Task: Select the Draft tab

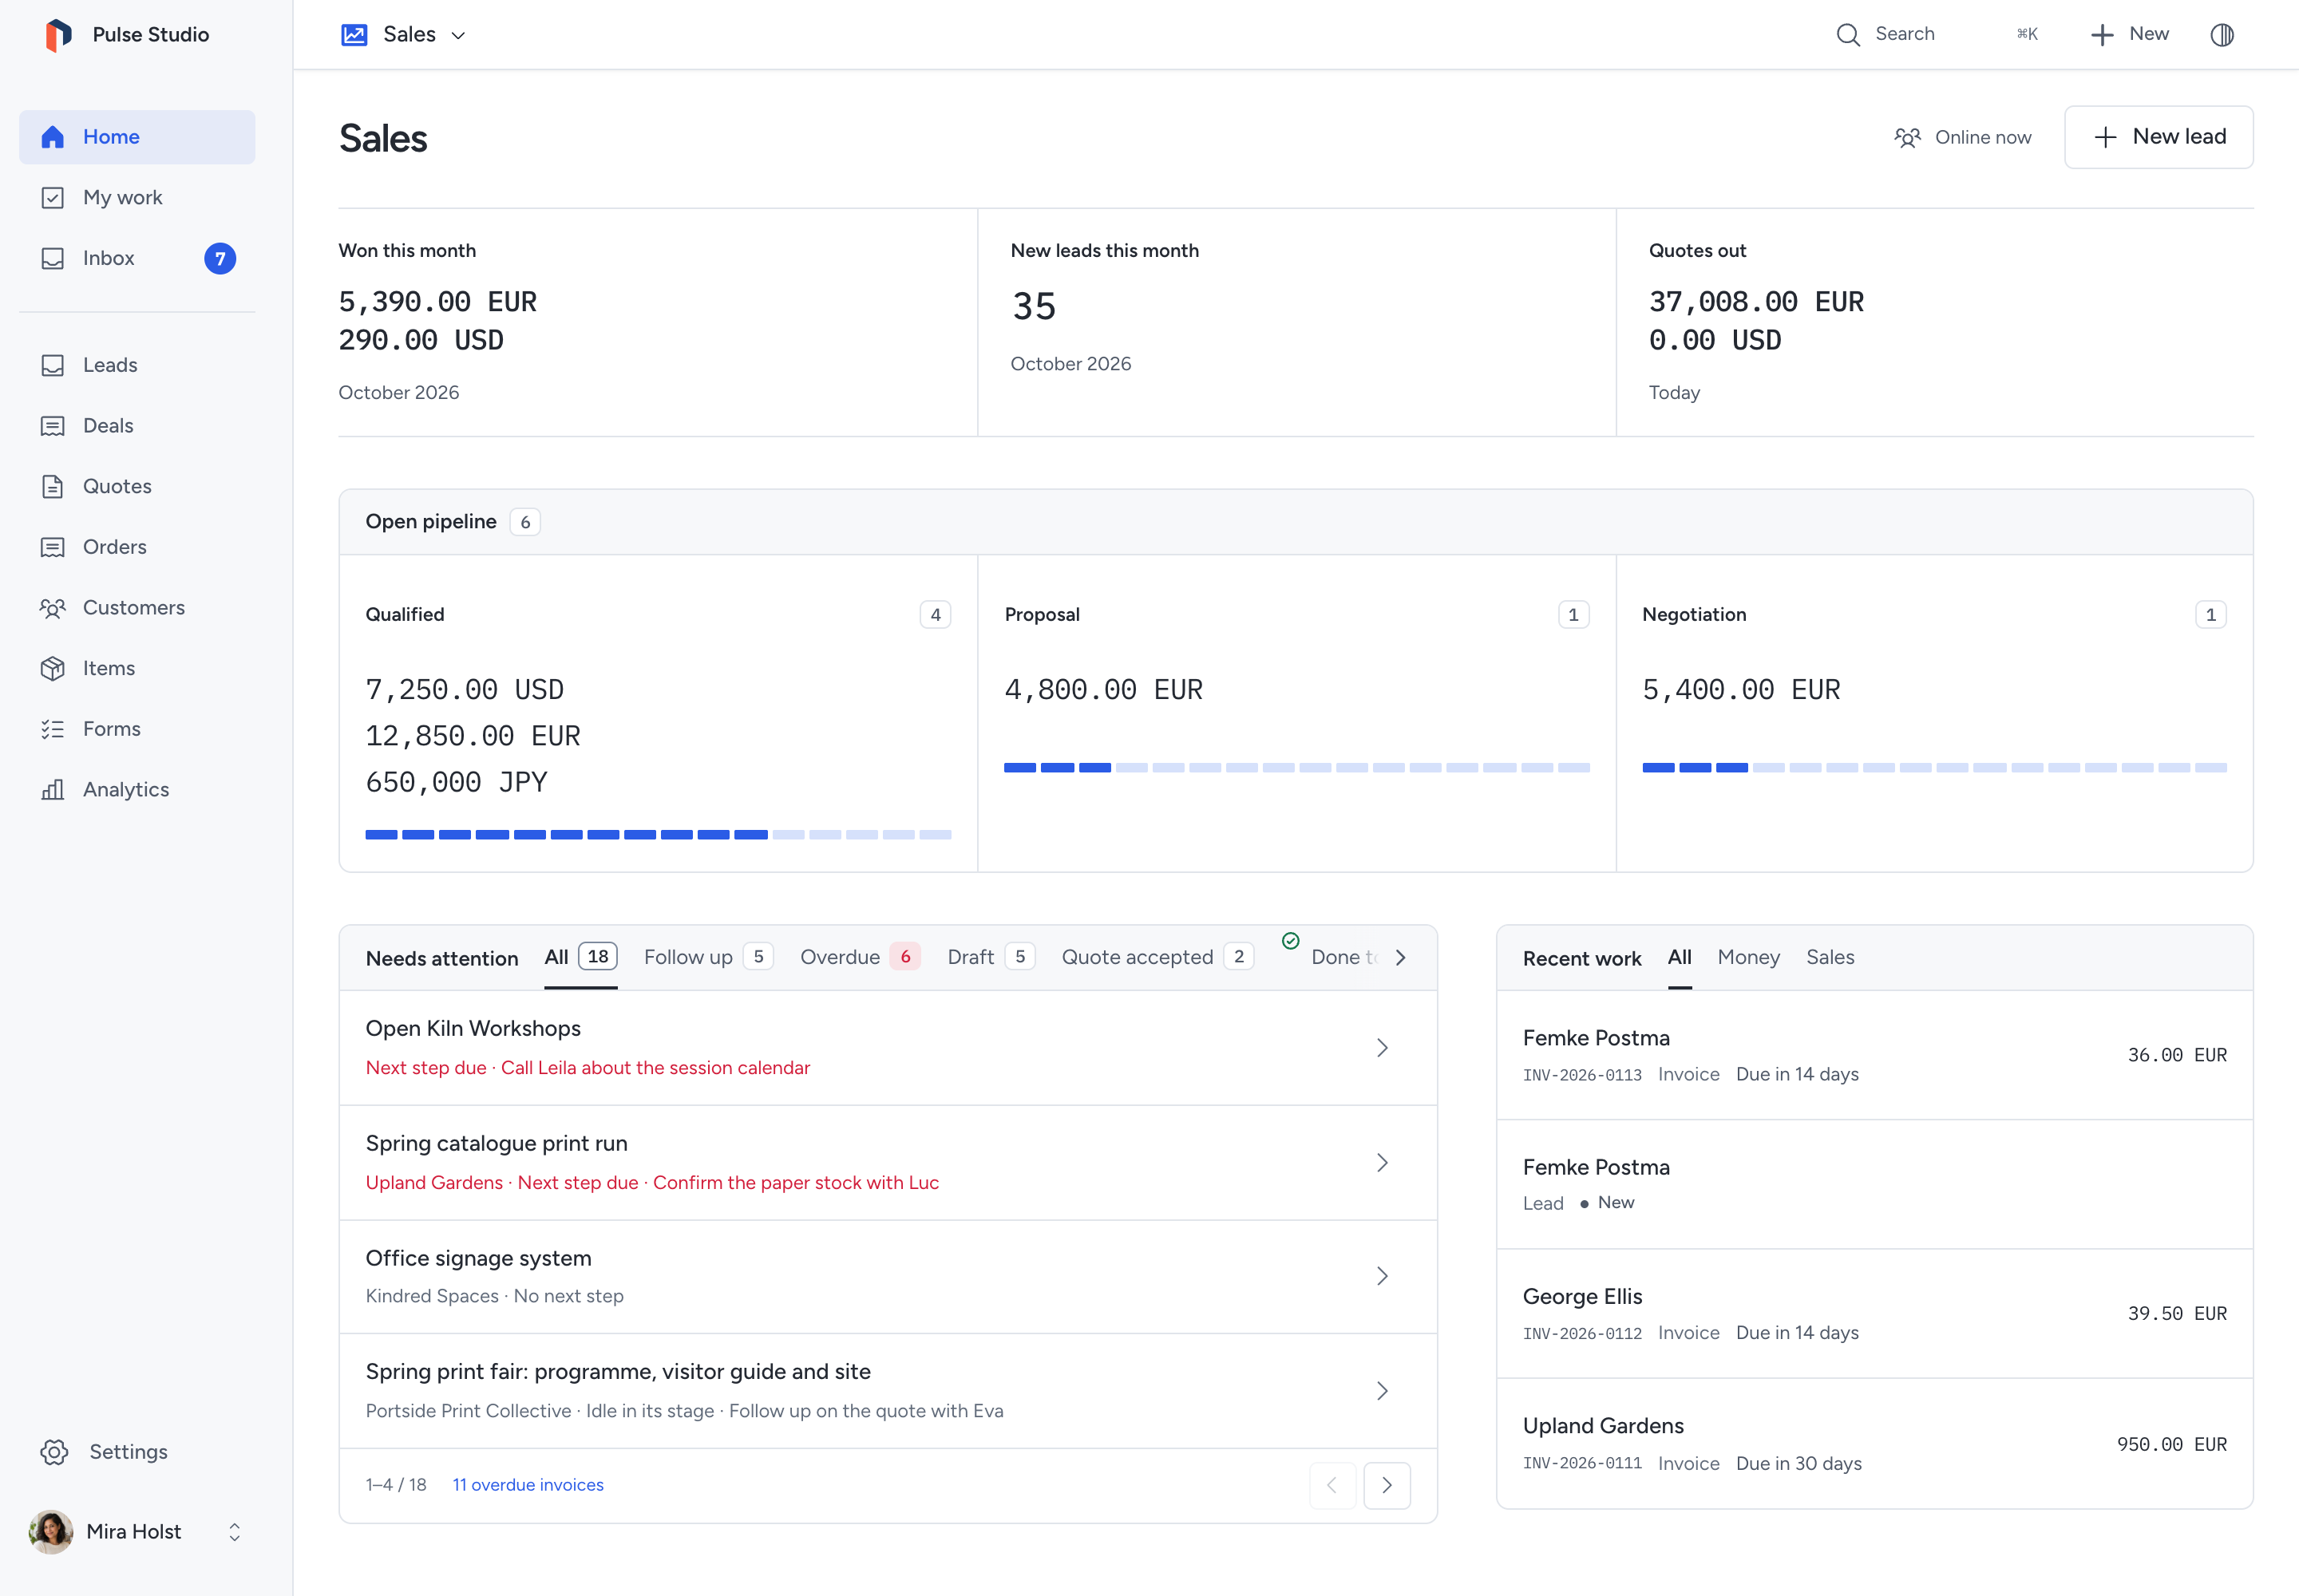Action: 991,957
